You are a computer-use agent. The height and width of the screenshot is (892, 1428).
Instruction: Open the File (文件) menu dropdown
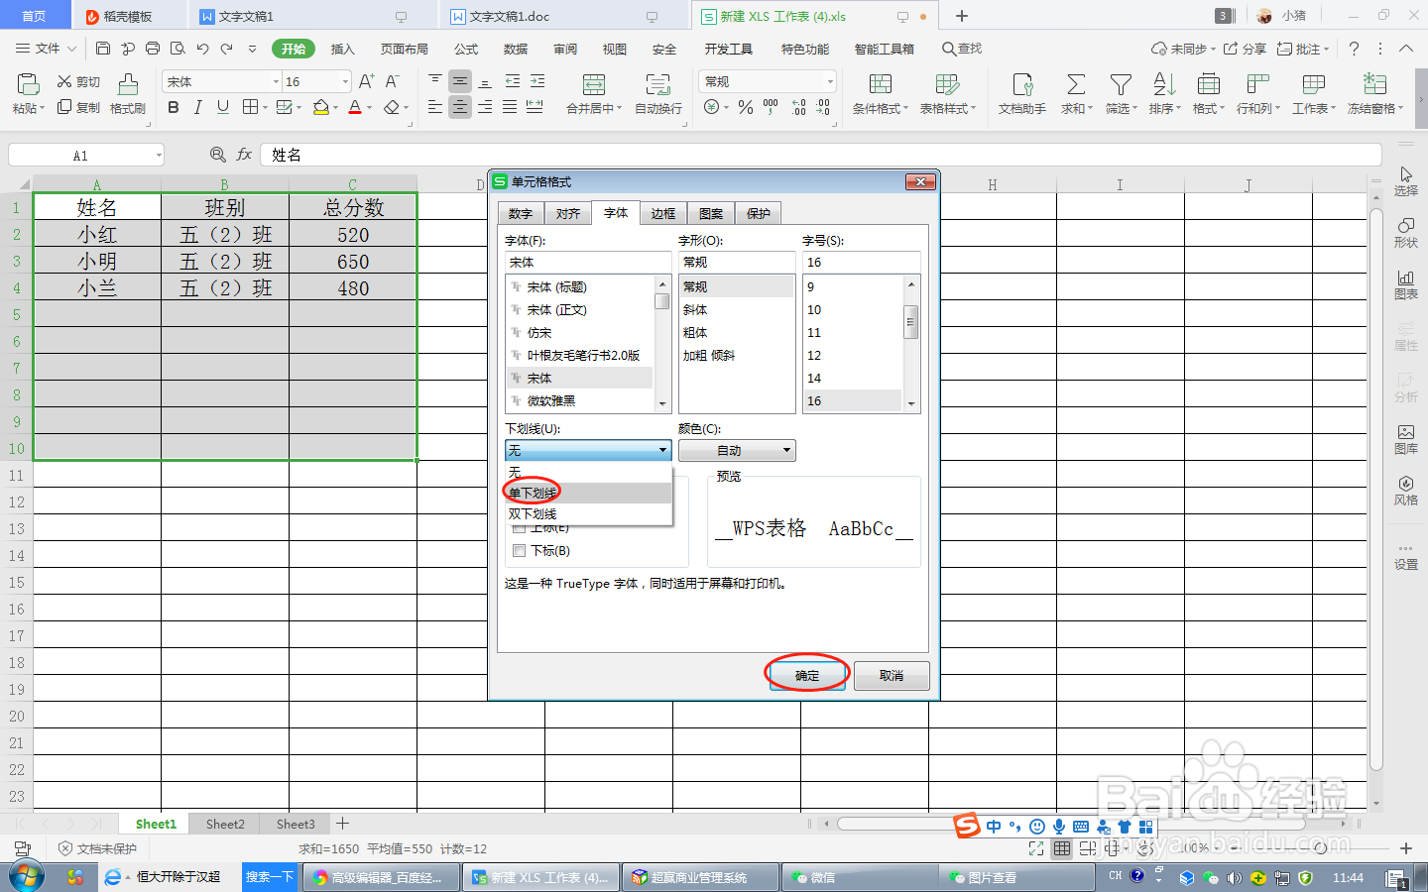[46, 49]
